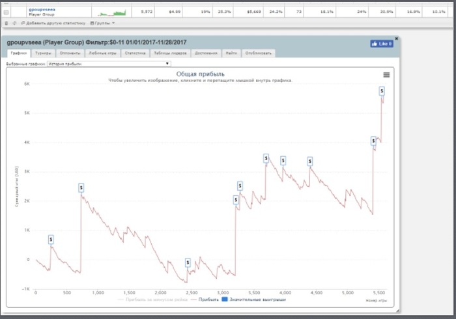Click the $ win marker near game 750
The image size is (456, 319).
(81, 188)
